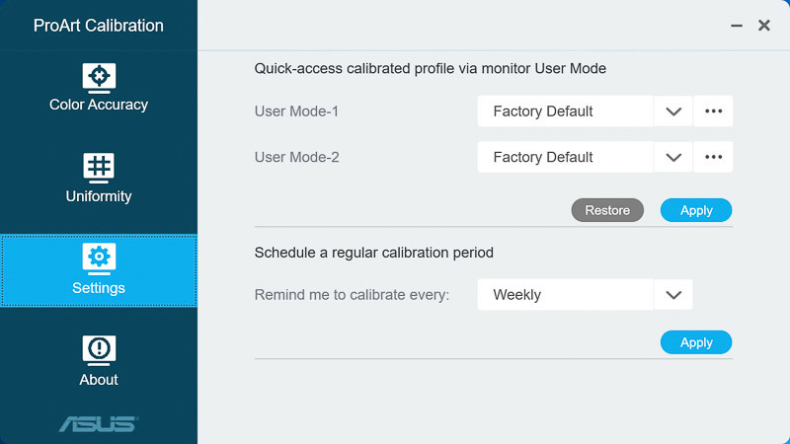790x444 pixels.
Task: Click the ASUS logo in sidebar
Action: (99, 424)
